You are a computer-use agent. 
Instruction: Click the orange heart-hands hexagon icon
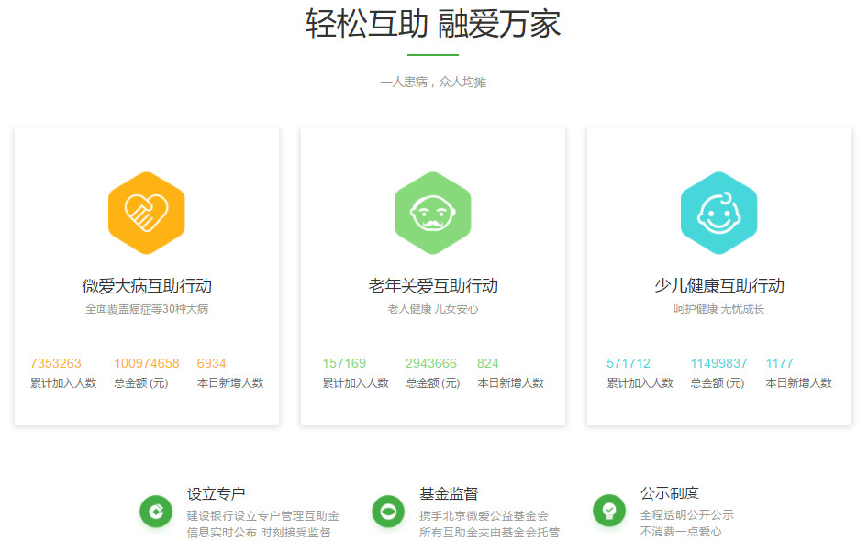tap(147, 213)
